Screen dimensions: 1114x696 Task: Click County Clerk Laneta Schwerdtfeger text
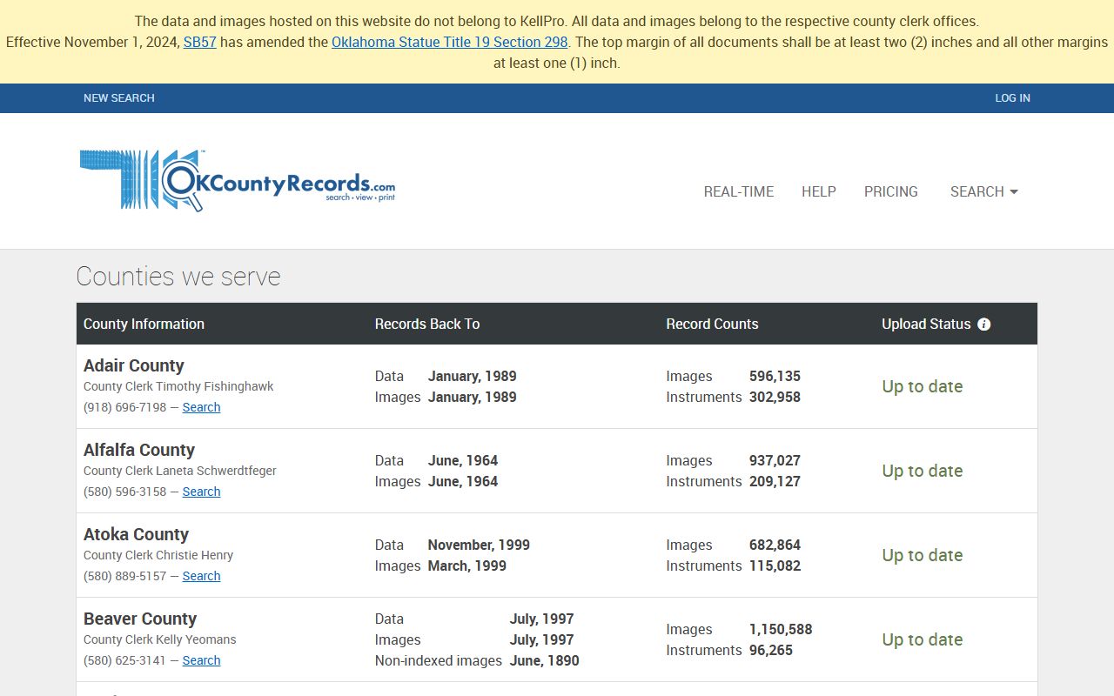[x=180, y=471]
